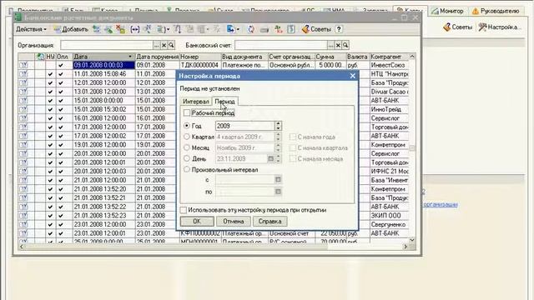This screenshot has height=300, width=534.
Task: Tick the С начала года checkbox
Action: coord(293,137)
